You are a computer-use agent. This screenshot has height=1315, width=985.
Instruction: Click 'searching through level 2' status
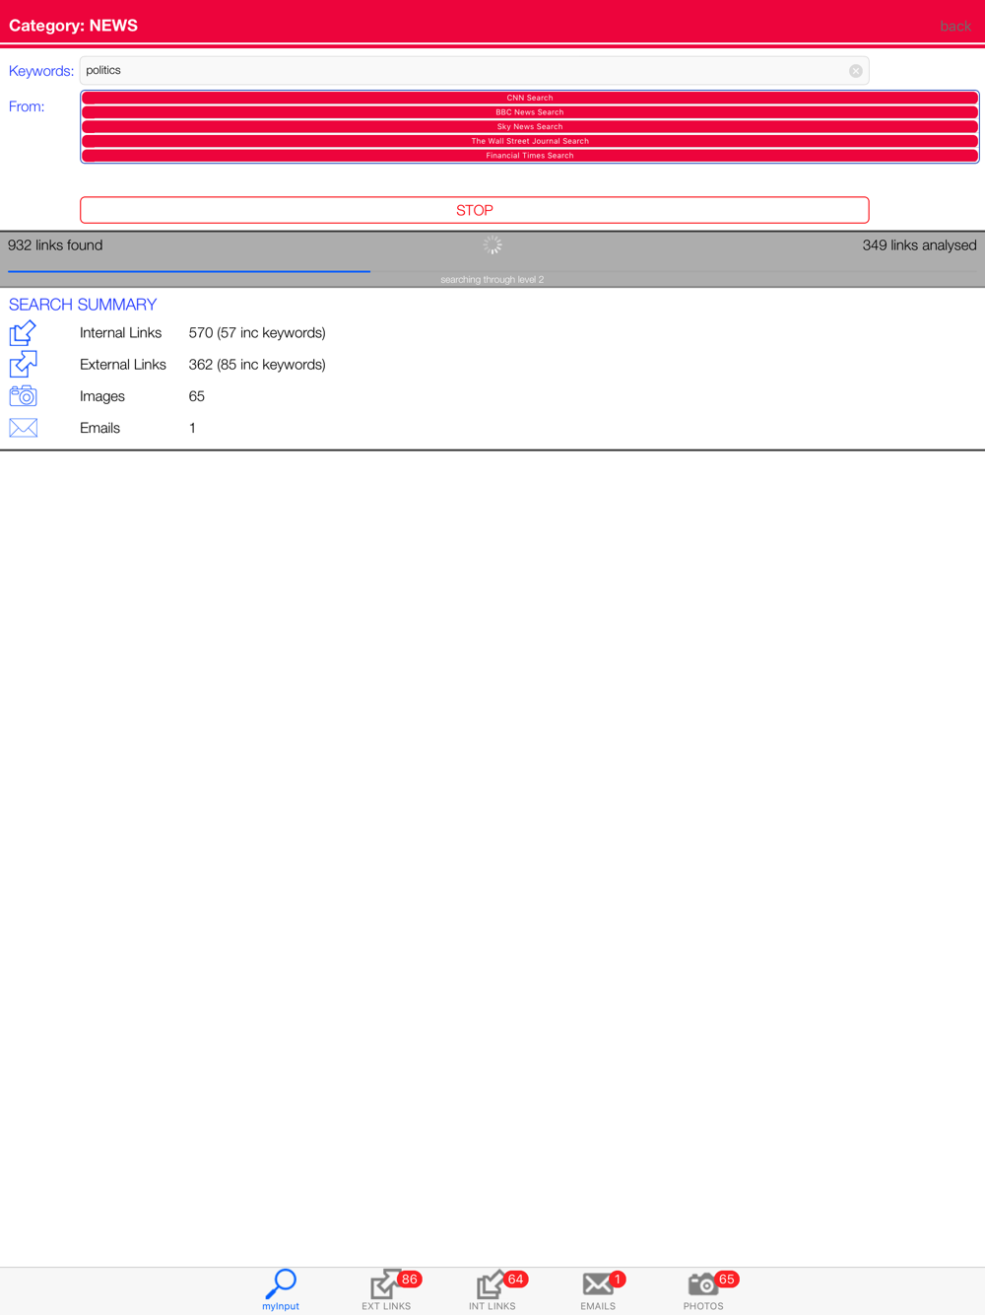[x=492, y=280]
